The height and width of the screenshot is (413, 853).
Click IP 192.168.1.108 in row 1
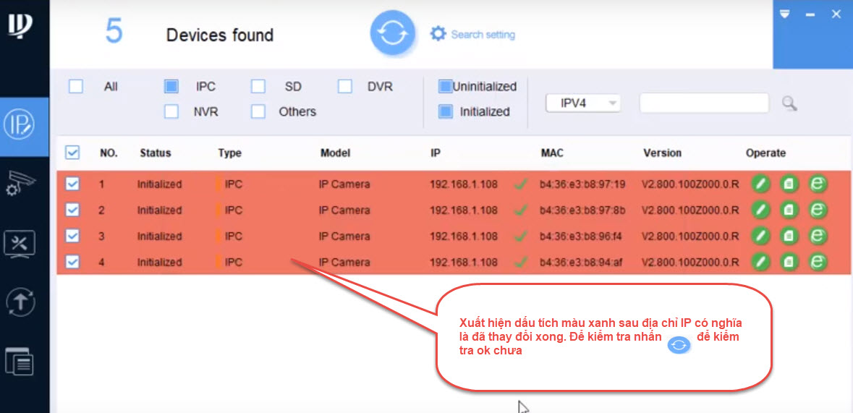point(464,184)
